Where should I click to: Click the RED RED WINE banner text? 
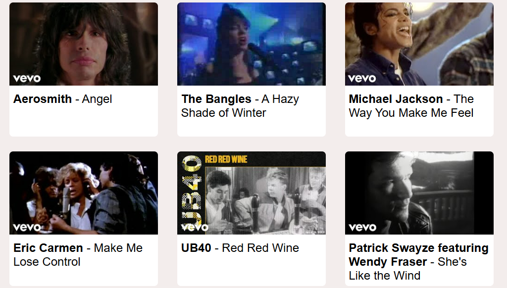(x=226, y=159)
